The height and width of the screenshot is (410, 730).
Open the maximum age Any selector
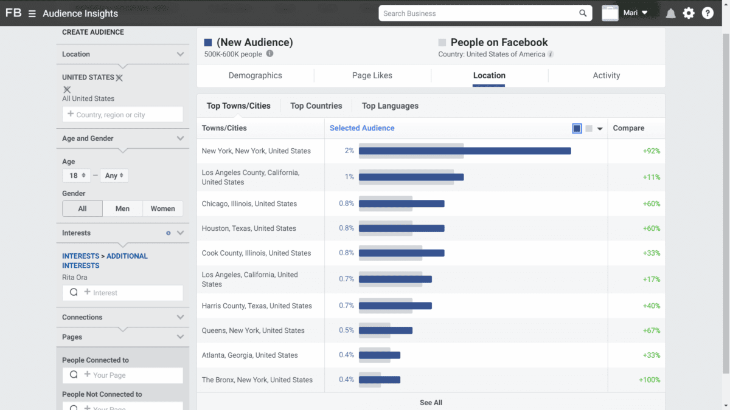114,176
